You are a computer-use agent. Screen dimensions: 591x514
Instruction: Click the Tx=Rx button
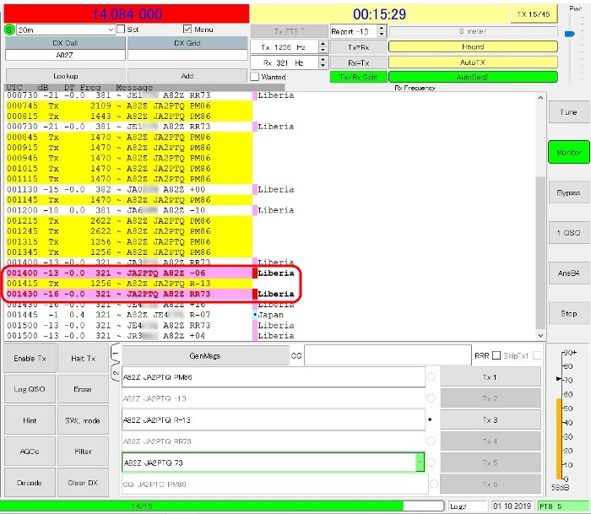(359, 47)
